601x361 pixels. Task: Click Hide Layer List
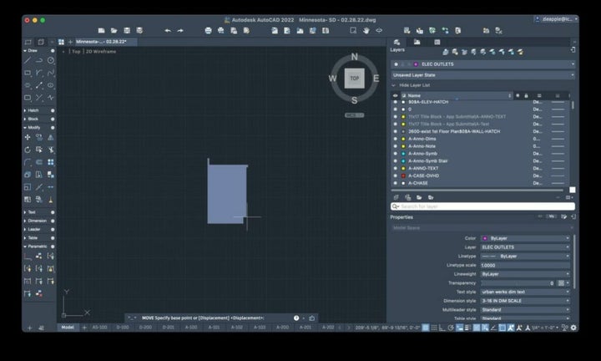click(414, 85)
